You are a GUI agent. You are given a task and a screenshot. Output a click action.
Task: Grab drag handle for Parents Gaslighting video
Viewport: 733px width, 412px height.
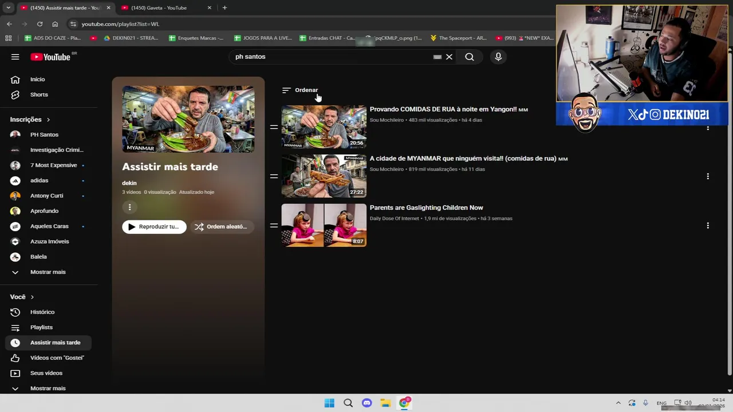274,225
